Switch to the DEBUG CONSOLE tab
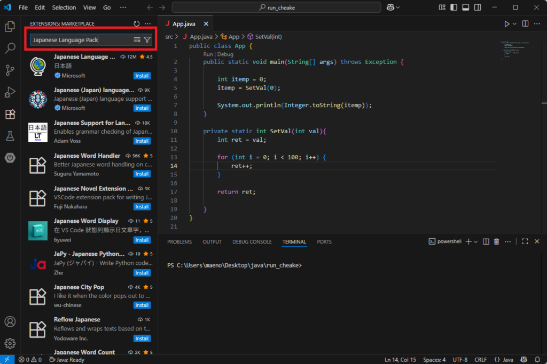Image resolution: width=547 pixels, height=364 pixels. (x=252, y=242)
